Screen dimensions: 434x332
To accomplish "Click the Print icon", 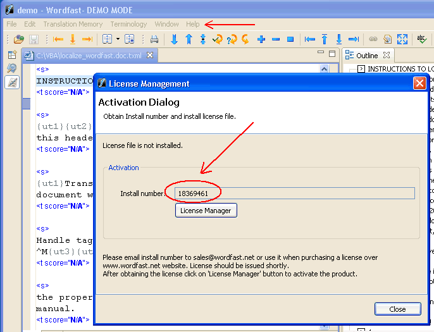I will pos(154,39).
